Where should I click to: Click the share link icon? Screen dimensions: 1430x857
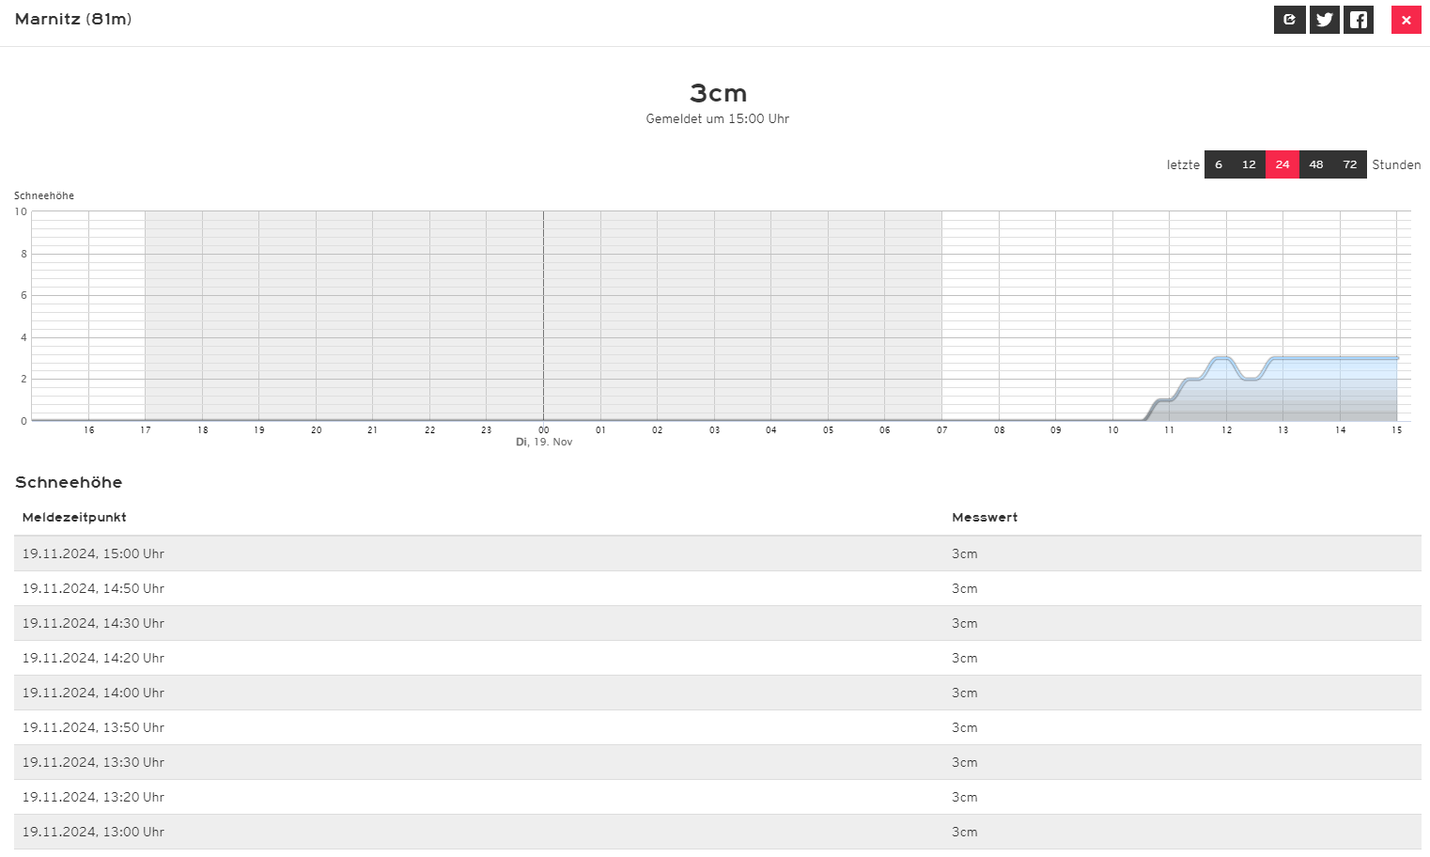tap(1289, 20)
